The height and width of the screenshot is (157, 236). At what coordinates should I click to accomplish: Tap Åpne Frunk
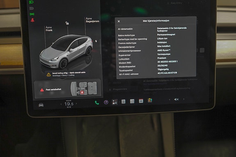(x=49, y=29)
